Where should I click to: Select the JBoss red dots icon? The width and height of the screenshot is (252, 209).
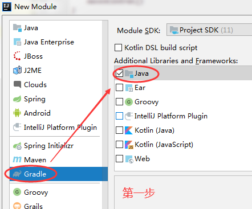[17, 56]
